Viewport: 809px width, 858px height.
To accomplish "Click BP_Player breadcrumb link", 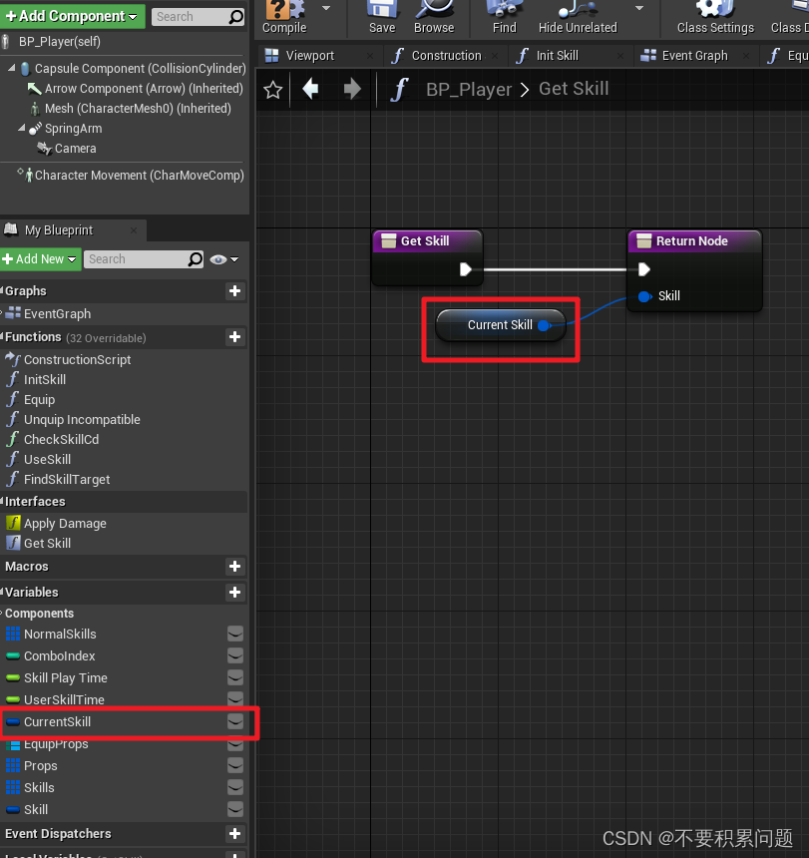I will (x=469, y=89).
